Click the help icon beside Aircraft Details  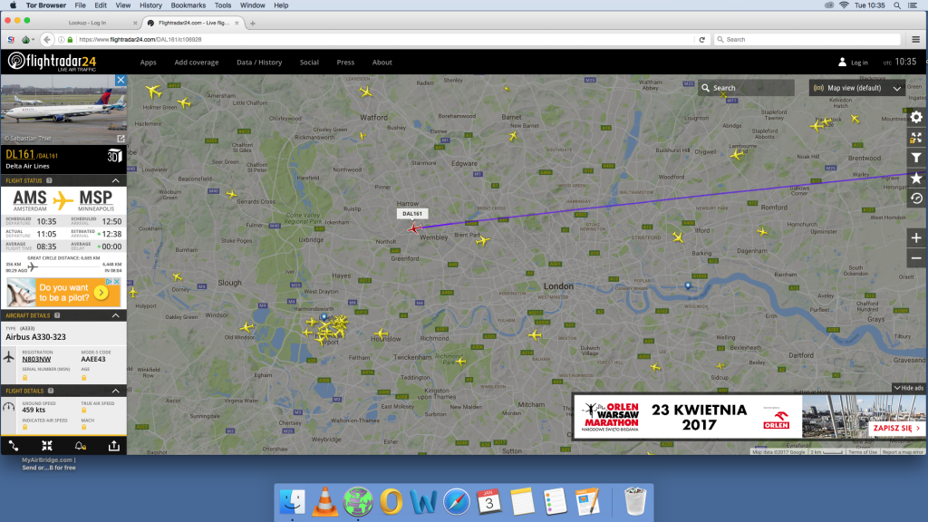pos(57,315)
